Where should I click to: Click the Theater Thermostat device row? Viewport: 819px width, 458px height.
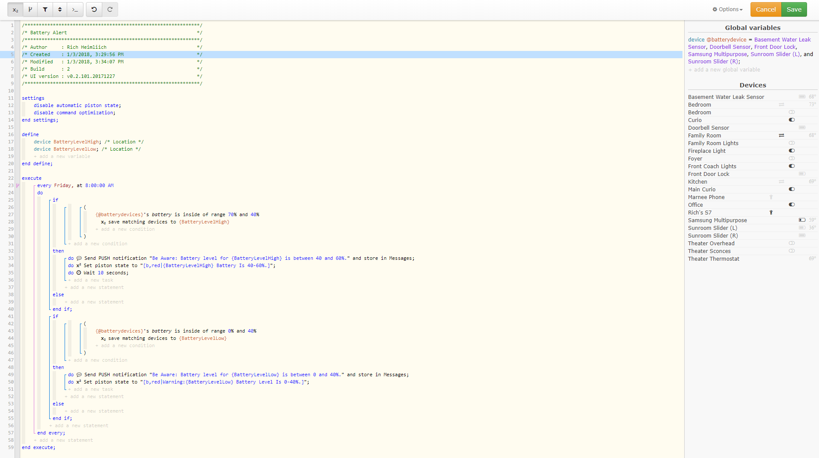click(x=752, y=259)
